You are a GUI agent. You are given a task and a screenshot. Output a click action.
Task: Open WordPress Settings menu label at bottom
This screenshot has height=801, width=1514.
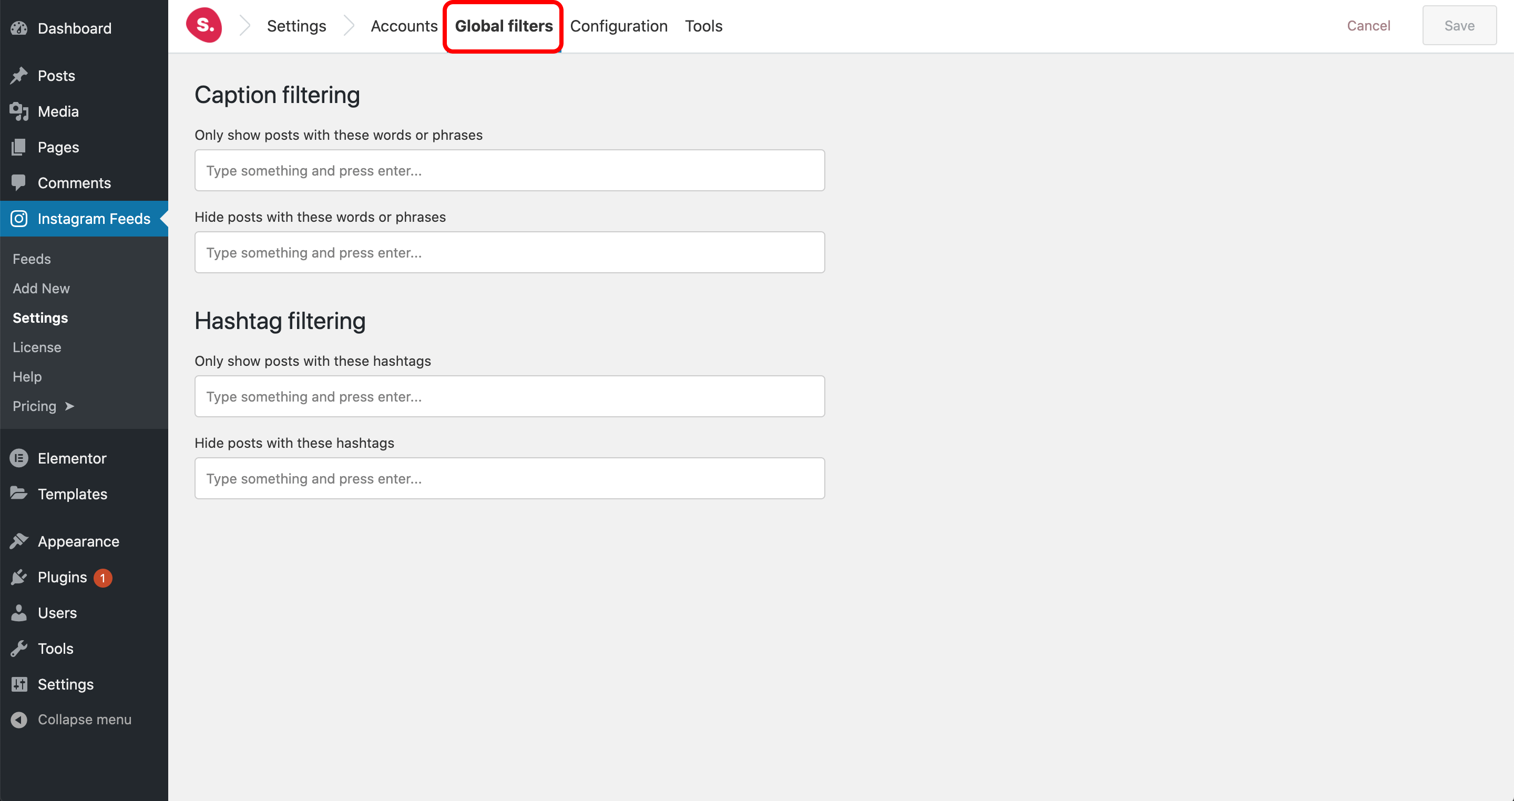65,684
